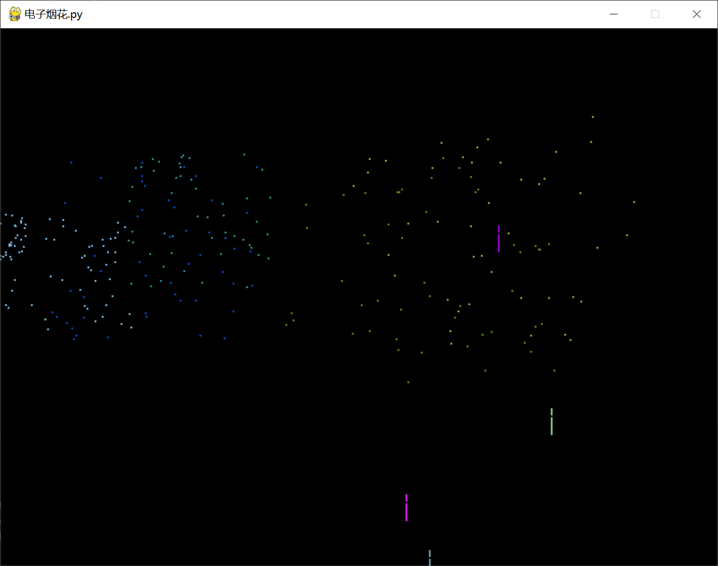Click the light green rising rocket streak
Image resolution: width=718 pixels, height=566 pixels.
coord(552,422)
